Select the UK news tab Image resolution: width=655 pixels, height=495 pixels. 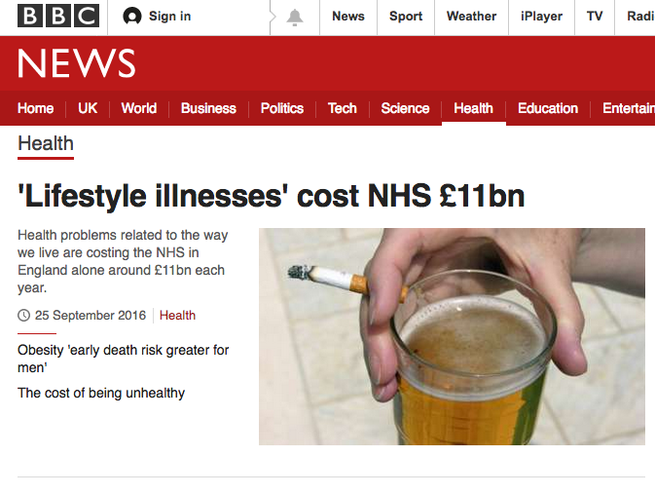click(88, 108)
